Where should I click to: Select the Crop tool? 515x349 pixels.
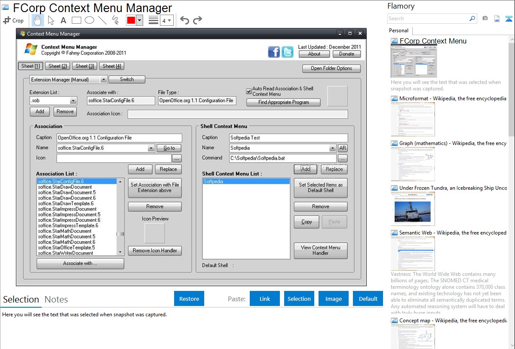pyautogui.click(x=14, y=20)
